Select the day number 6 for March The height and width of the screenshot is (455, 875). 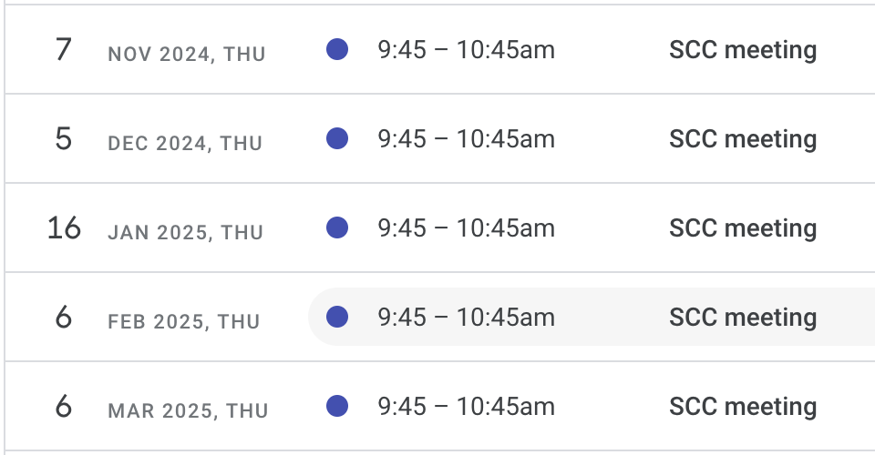click(64, 406)
